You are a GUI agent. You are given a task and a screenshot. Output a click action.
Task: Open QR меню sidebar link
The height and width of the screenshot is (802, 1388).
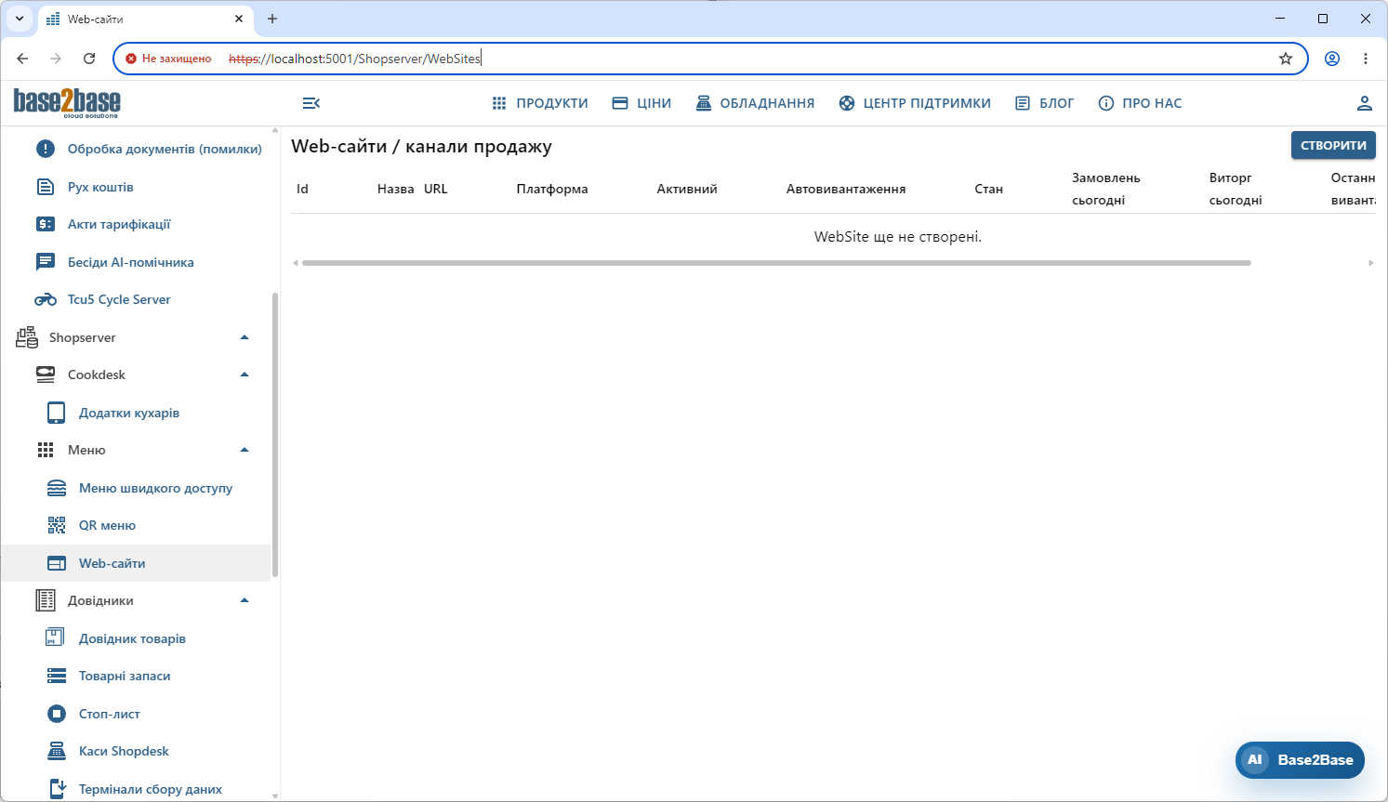point(107,525)
